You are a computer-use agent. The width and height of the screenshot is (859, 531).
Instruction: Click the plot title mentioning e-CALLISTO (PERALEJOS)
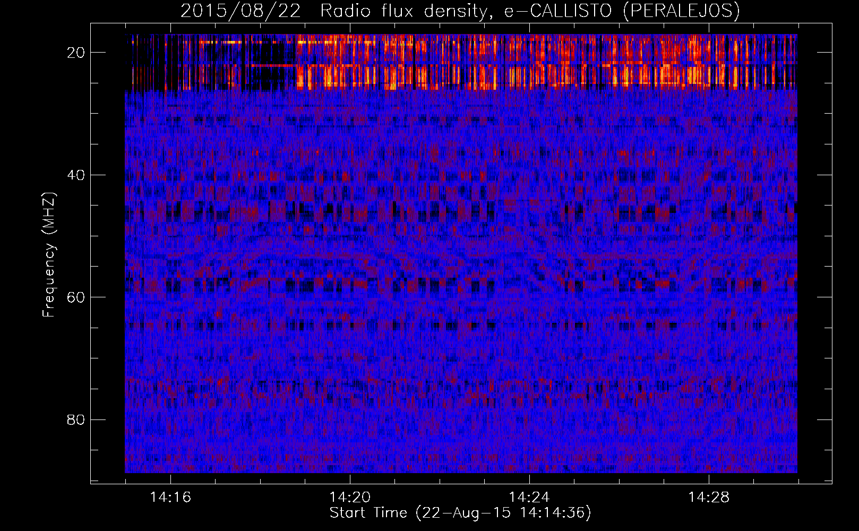(460, 11)
